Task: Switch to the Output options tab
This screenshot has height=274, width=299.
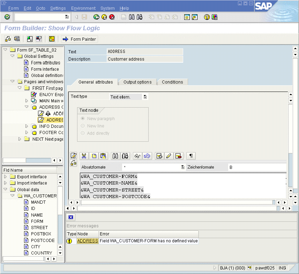Action: click(x=137, y=82)
